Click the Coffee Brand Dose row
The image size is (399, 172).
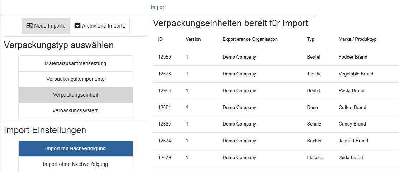[x=275, y=108]
